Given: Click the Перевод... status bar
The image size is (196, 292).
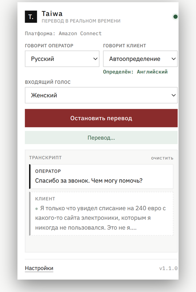Looking at the screenshot, I should pyautogui.click(x=101, y=138).
